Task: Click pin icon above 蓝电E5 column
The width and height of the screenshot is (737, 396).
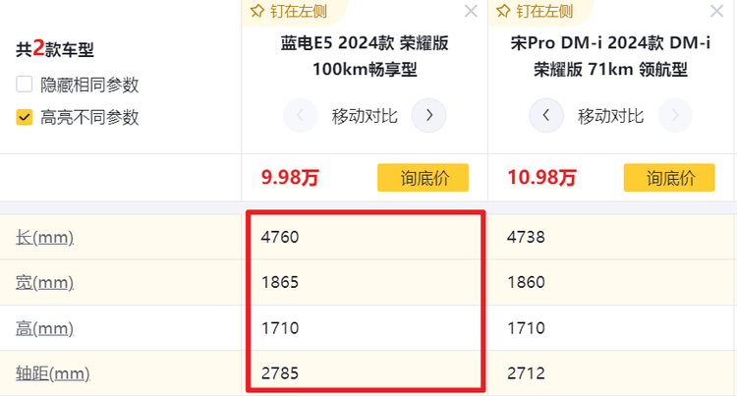Action: tap(257, 12)
